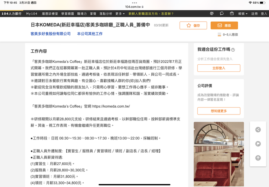269x187 pixels.
Task: Tap the battery 68% status indicator
Action: [x=259, y=3]
